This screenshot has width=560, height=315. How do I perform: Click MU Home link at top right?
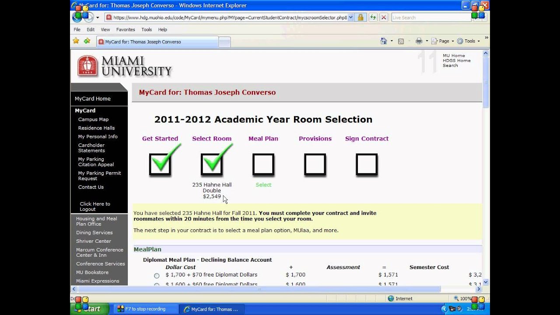coord(454,56)
